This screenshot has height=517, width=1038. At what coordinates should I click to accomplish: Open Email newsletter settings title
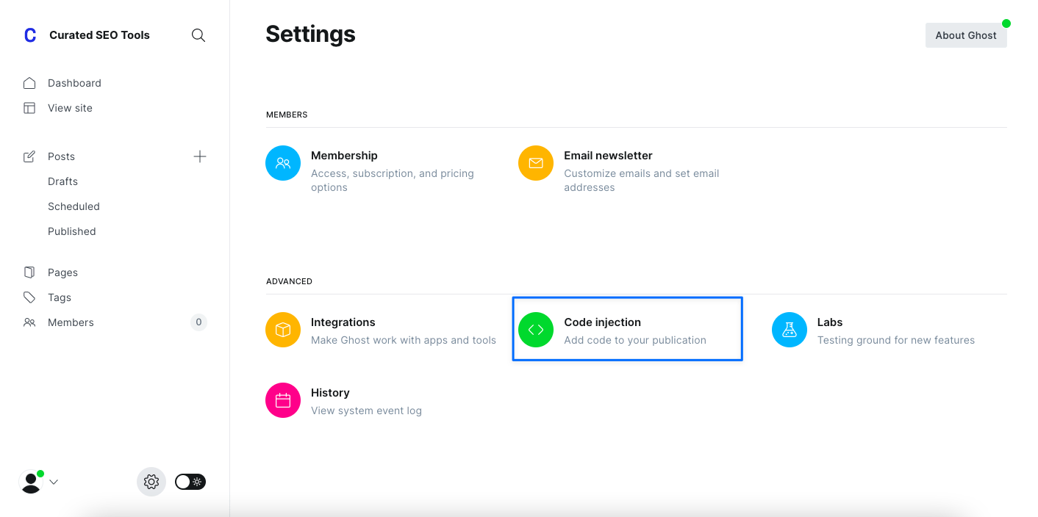pos(608,156)
